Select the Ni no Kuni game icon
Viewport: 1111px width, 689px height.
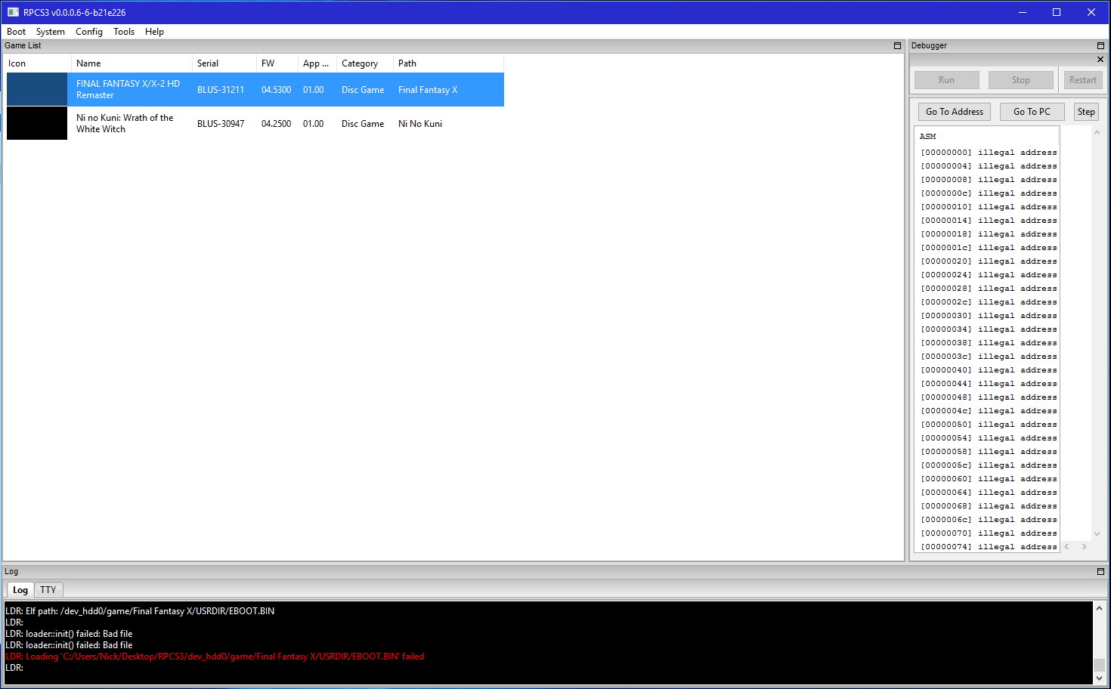pyautogui.click(x=37, y=123)
